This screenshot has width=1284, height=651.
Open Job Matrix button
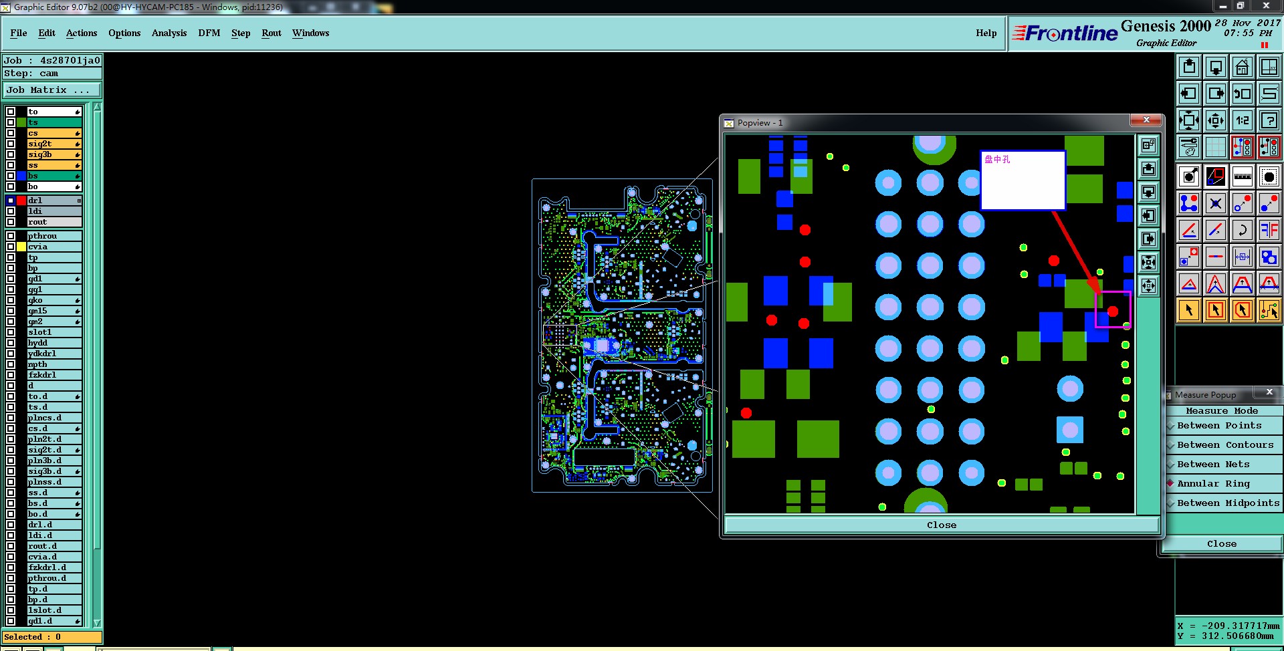click(53, 90)
